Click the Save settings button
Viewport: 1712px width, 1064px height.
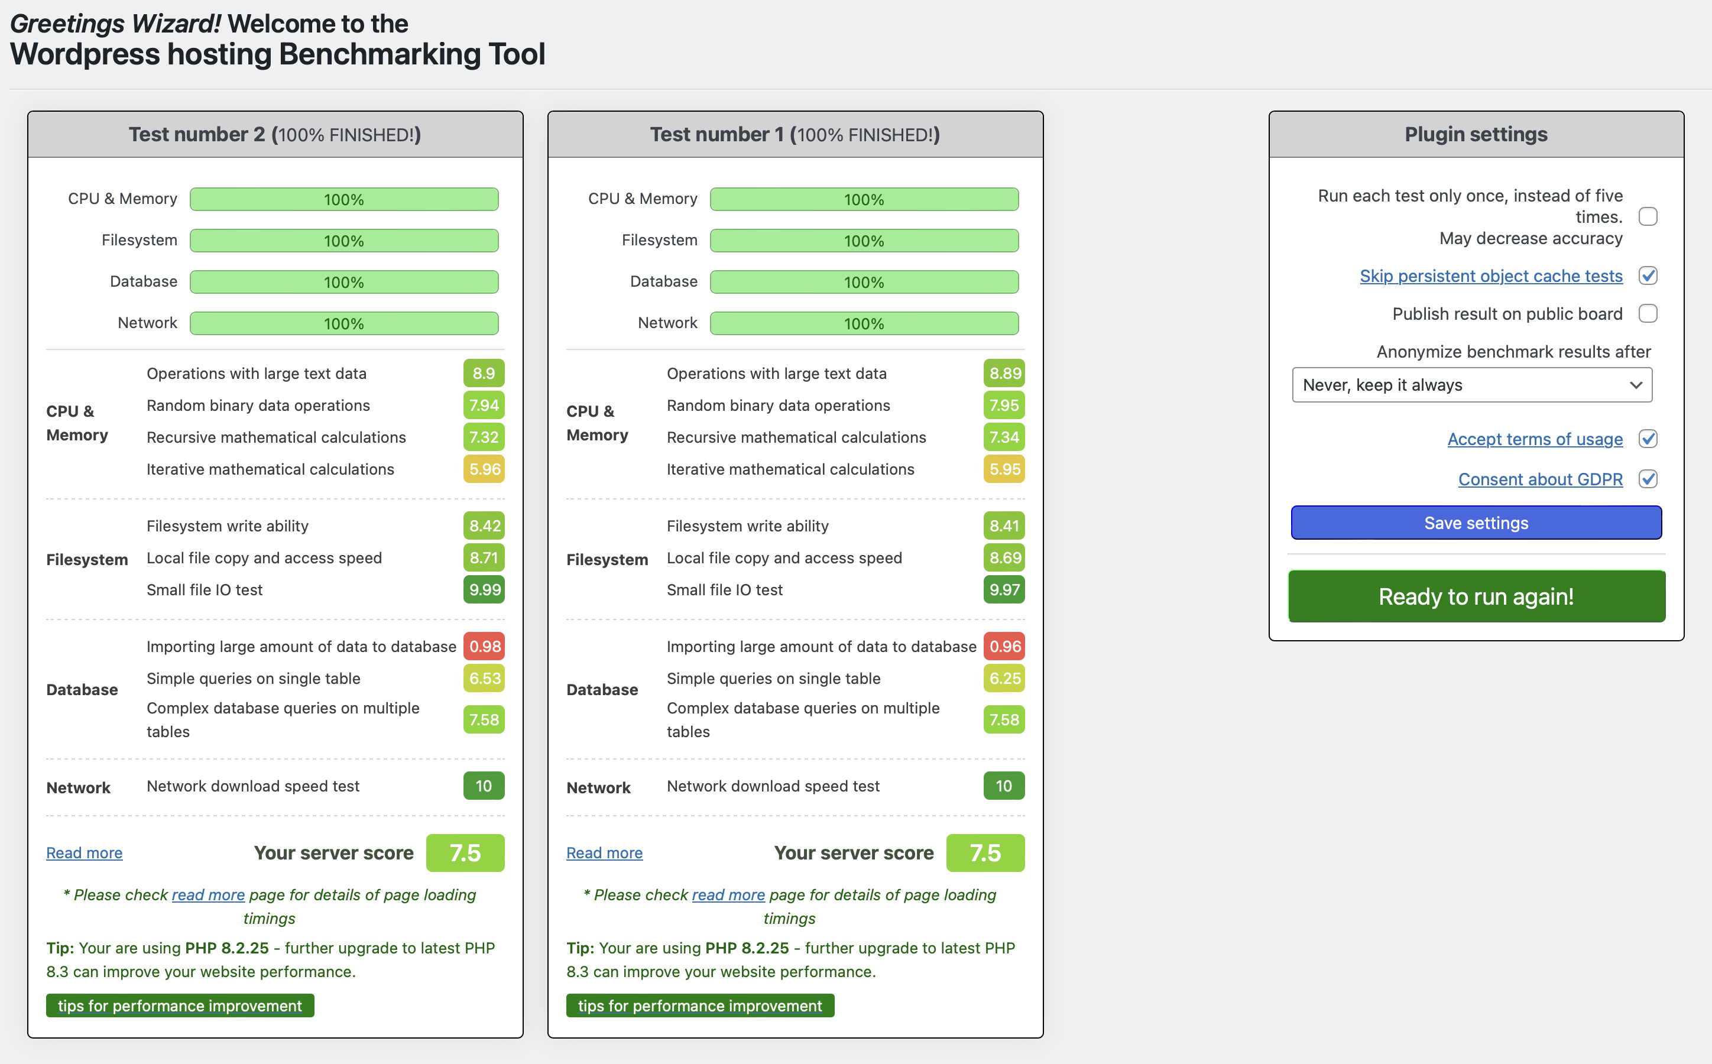[1476, 523]
